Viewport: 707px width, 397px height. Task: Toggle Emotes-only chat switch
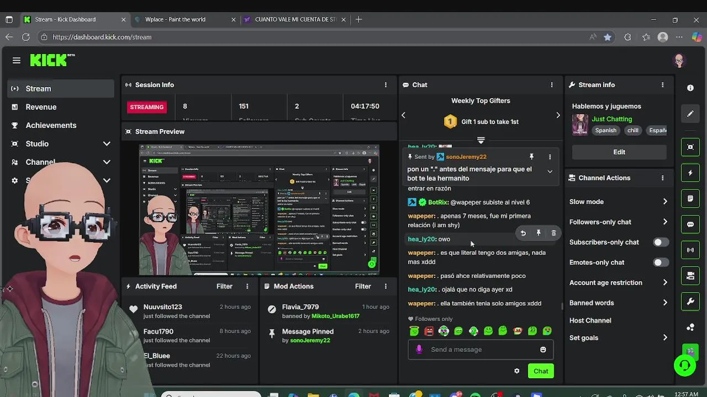click(x=661, y=262)
